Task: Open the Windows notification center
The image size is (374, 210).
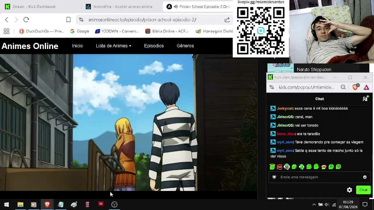Action: pyautogui.click(x=365, y=204)
